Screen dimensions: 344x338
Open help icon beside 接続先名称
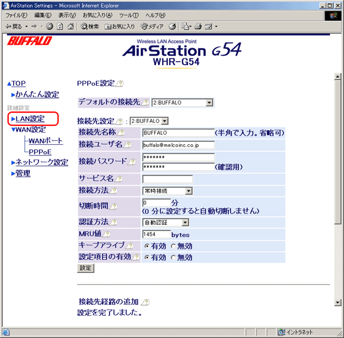point(121,132)
